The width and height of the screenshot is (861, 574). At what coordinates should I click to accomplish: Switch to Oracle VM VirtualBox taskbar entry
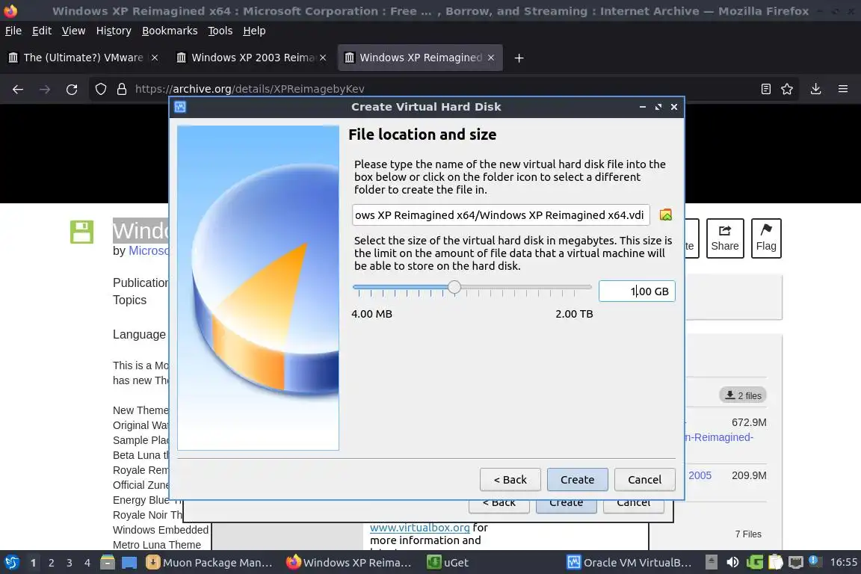pos(629,563)
